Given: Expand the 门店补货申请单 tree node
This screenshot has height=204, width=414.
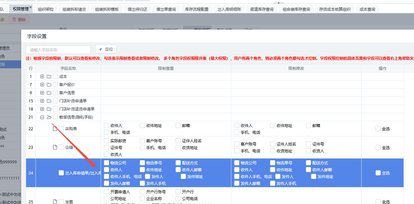Looking at the screenshot, I should click(42, 101).
